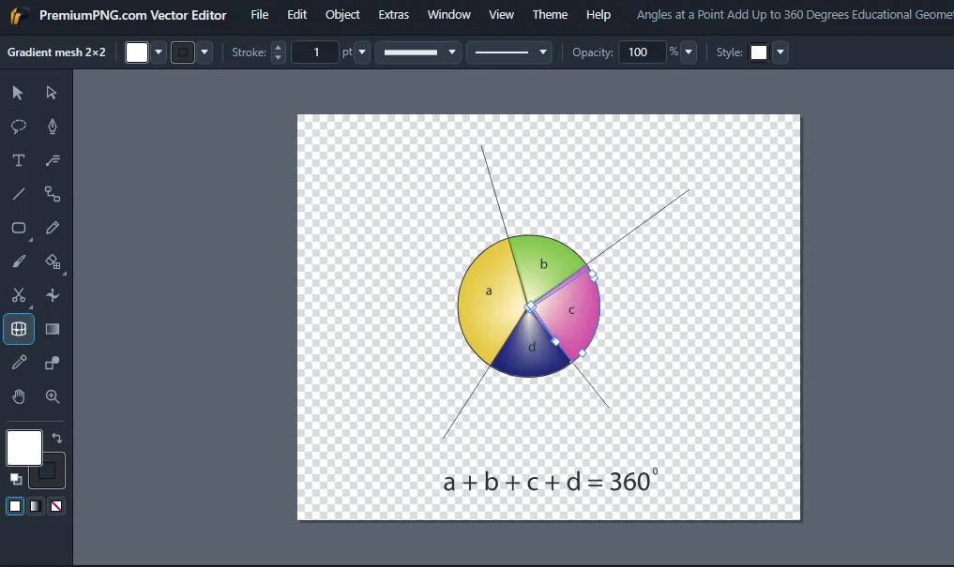Choose the Scissors tool
Image resolution: width=954 pixels, height=567 pixels.
[18, 295]
